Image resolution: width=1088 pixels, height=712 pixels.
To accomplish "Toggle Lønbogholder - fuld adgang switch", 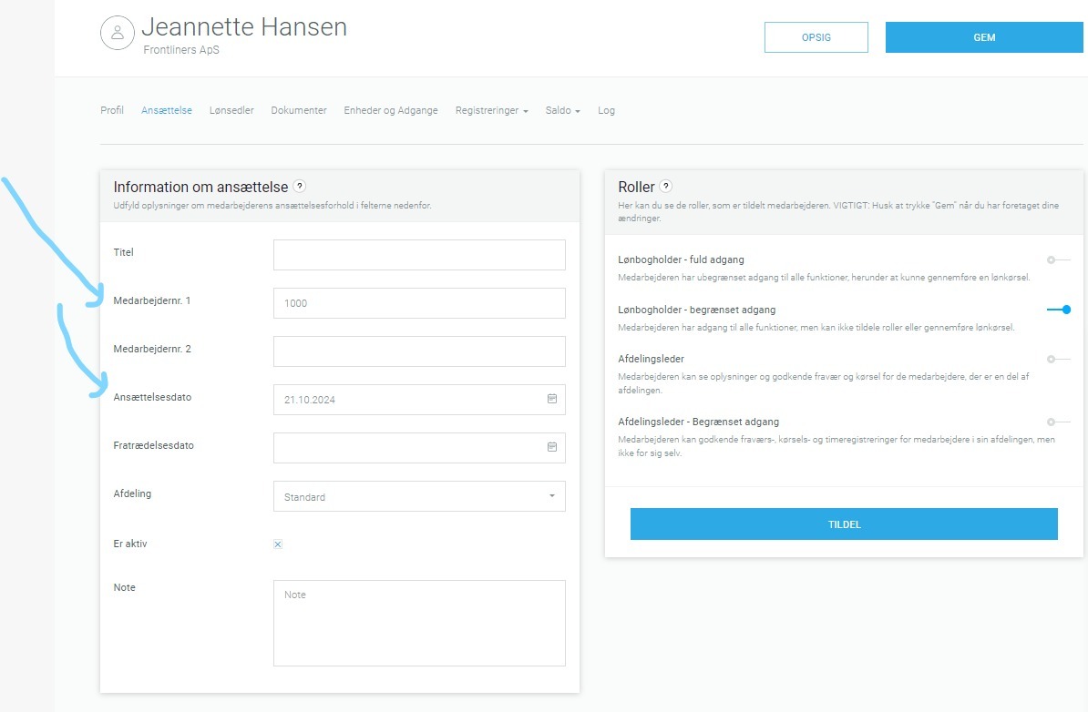I will pyautogui.click(x=1058, y=259).
